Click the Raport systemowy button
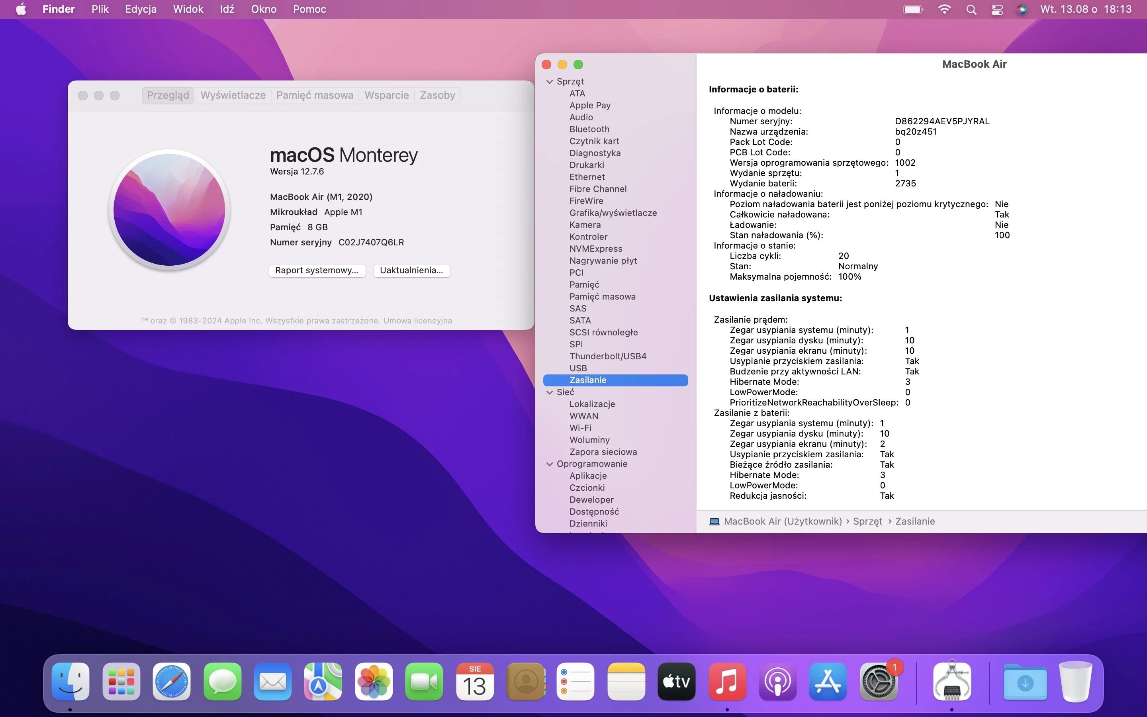This screenshot has height=717, width=1147. [x=317, y=270]
